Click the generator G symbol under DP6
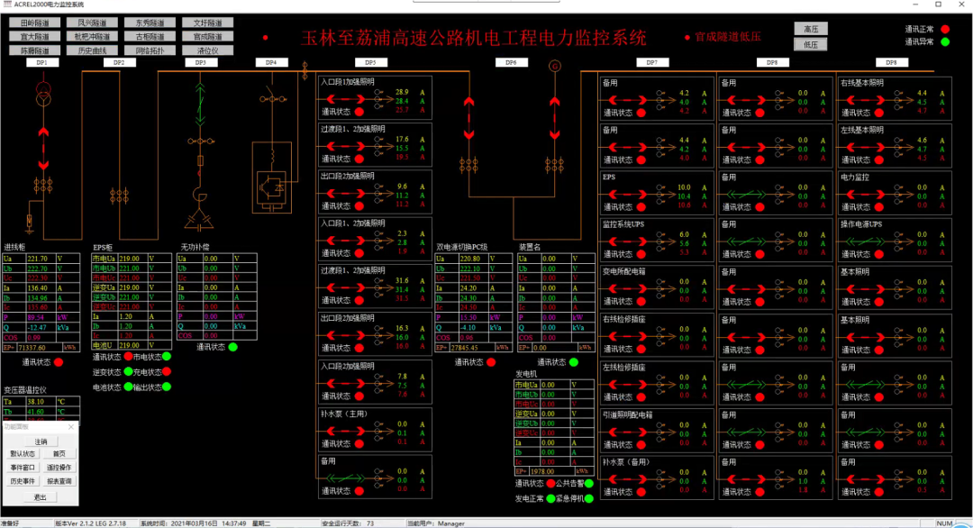This screenshot has width=973, height=528. [x=555, y=66]
